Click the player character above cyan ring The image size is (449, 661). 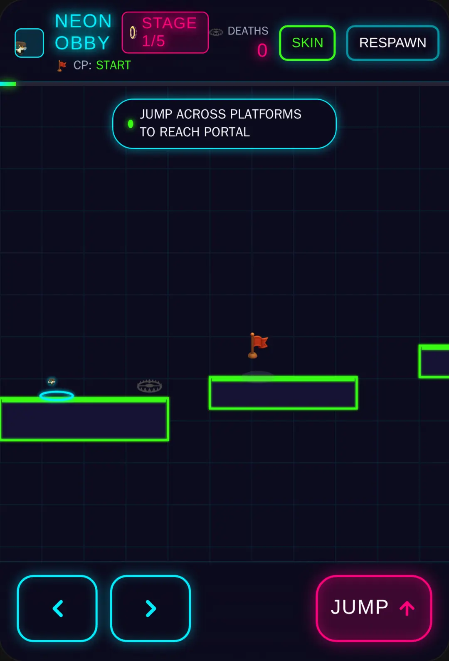pos(52,381)
